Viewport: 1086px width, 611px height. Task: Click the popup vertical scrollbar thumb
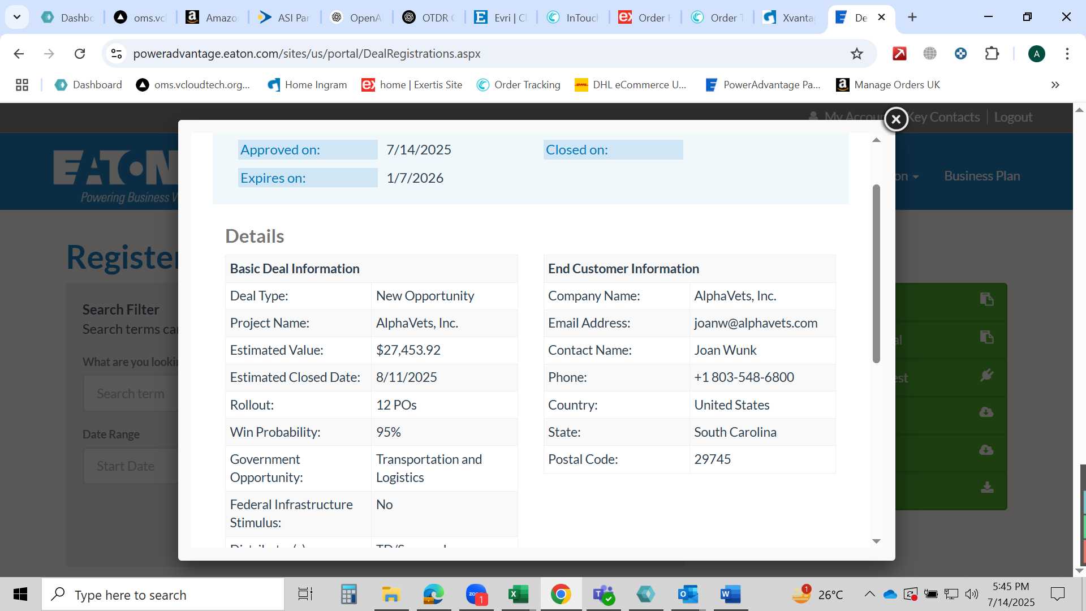click(876, 274)
